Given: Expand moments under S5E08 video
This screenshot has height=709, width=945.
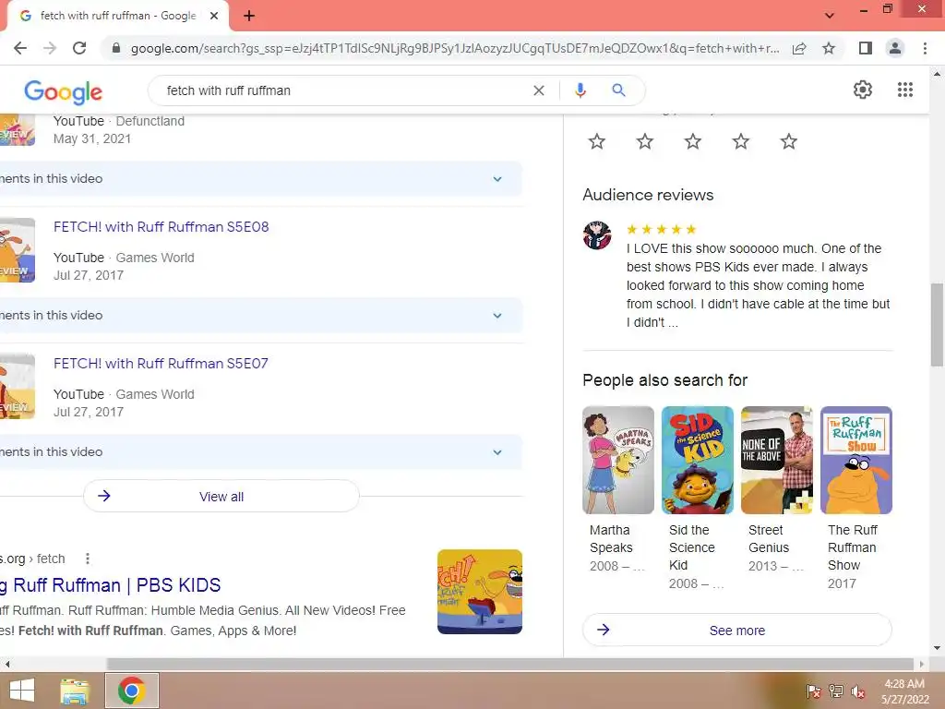Looking at the screenshot, I should 259,316.
